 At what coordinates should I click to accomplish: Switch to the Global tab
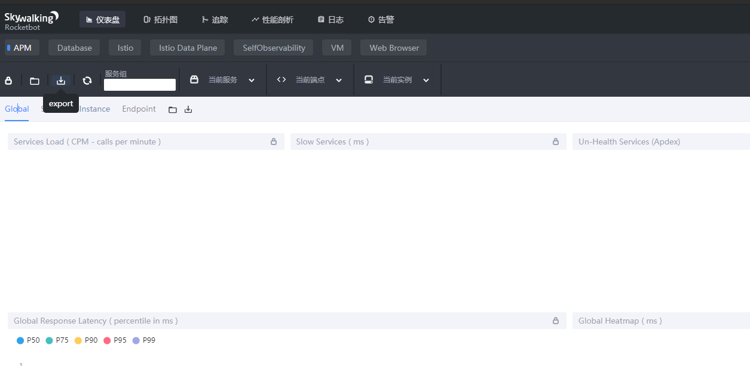17,109
